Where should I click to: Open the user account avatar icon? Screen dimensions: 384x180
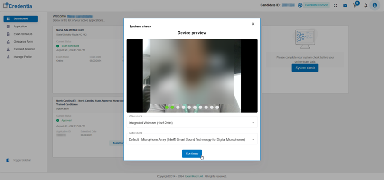pos(375,5)
